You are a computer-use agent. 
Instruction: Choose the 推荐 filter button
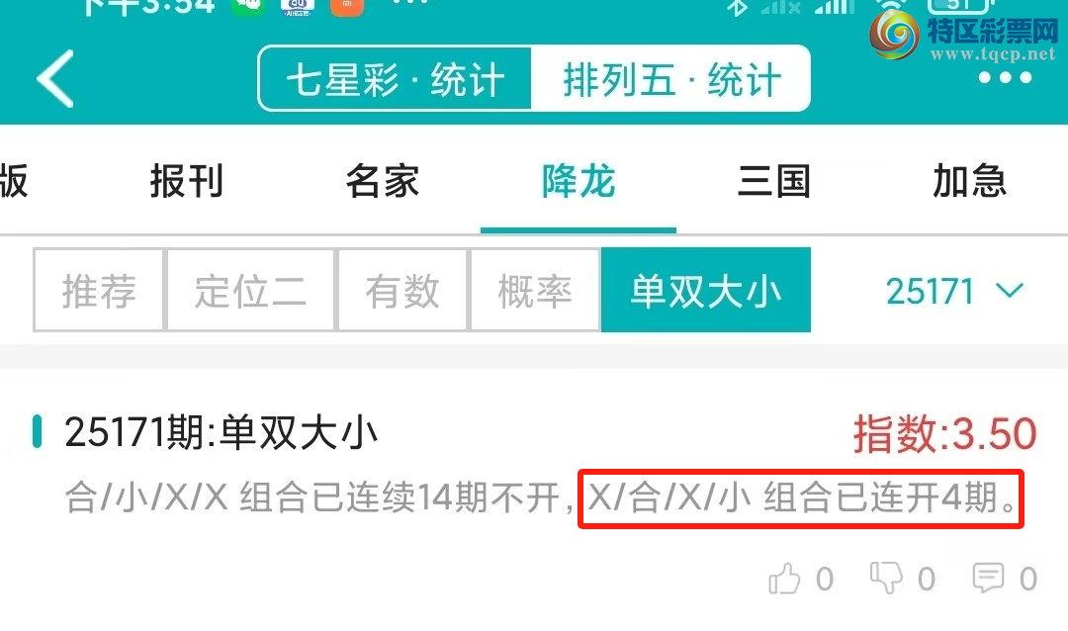coord(99,291)
